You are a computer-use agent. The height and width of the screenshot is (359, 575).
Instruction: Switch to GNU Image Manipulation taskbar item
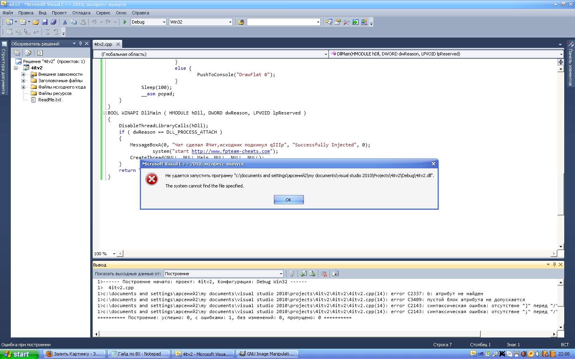pos(267,354)
